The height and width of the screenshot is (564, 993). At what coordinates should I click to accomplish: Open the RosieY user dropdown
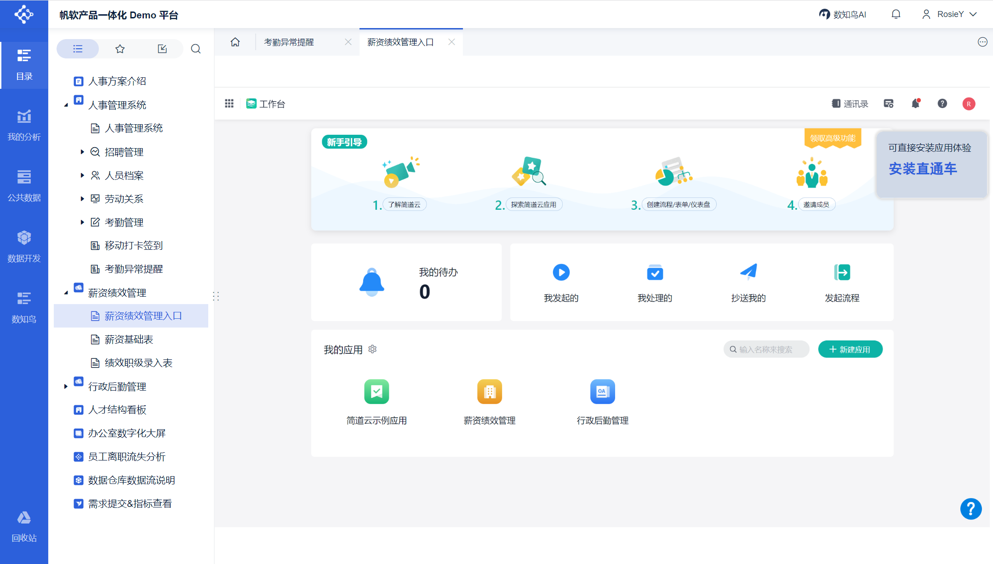(949, 14)
